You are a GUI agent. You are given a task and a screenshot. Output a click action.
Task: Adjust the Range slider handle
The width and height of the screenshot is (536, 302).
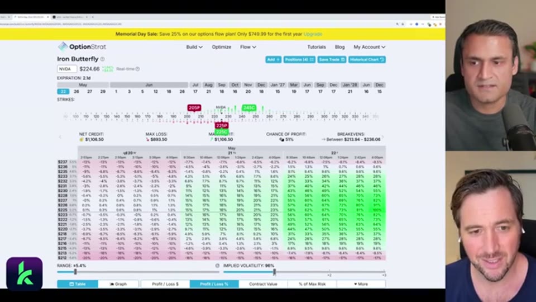75,272
